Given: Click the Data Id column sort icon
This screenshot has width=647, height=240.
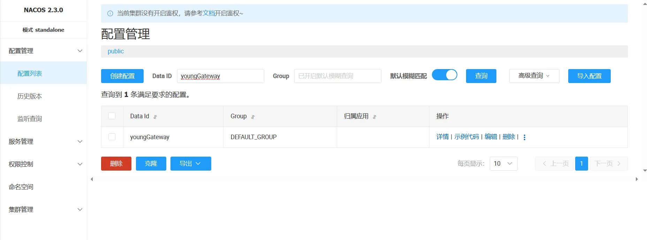Looking at the screenshot, I should (x=155, y=117).
